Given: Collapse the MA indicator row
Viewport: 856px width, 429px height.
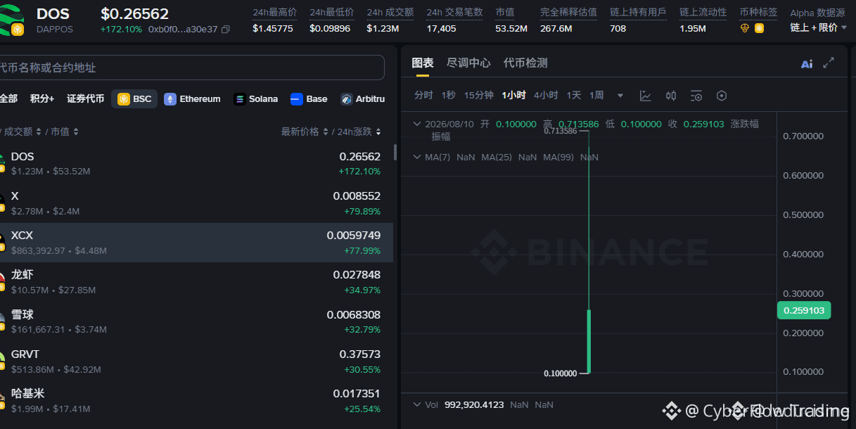Looking at the screenshot, I should coord(416,157).
